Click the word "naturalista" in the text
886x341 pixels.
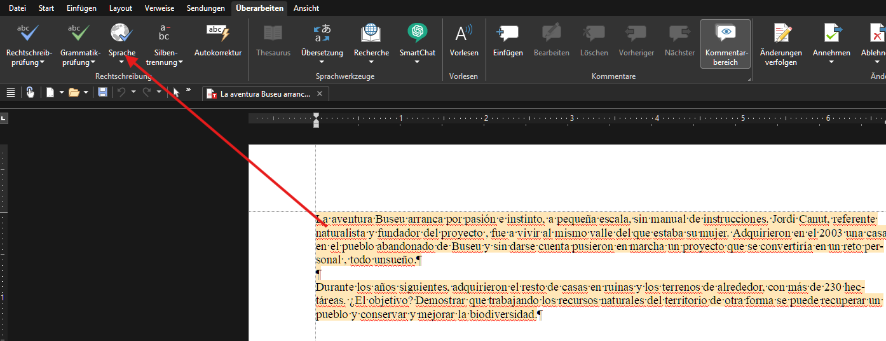(x=341, y=233)
